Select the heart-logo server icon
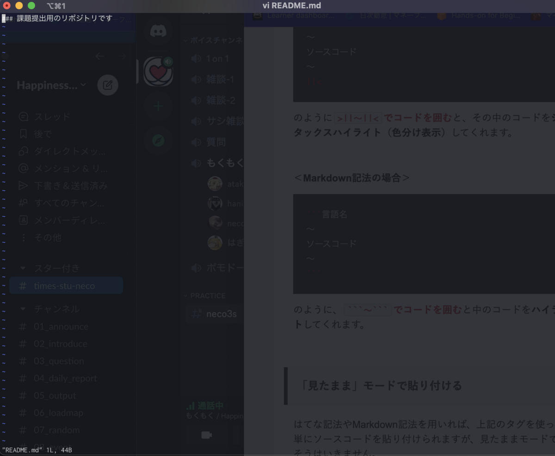The image size is (555, 456). tap(158, 71)
